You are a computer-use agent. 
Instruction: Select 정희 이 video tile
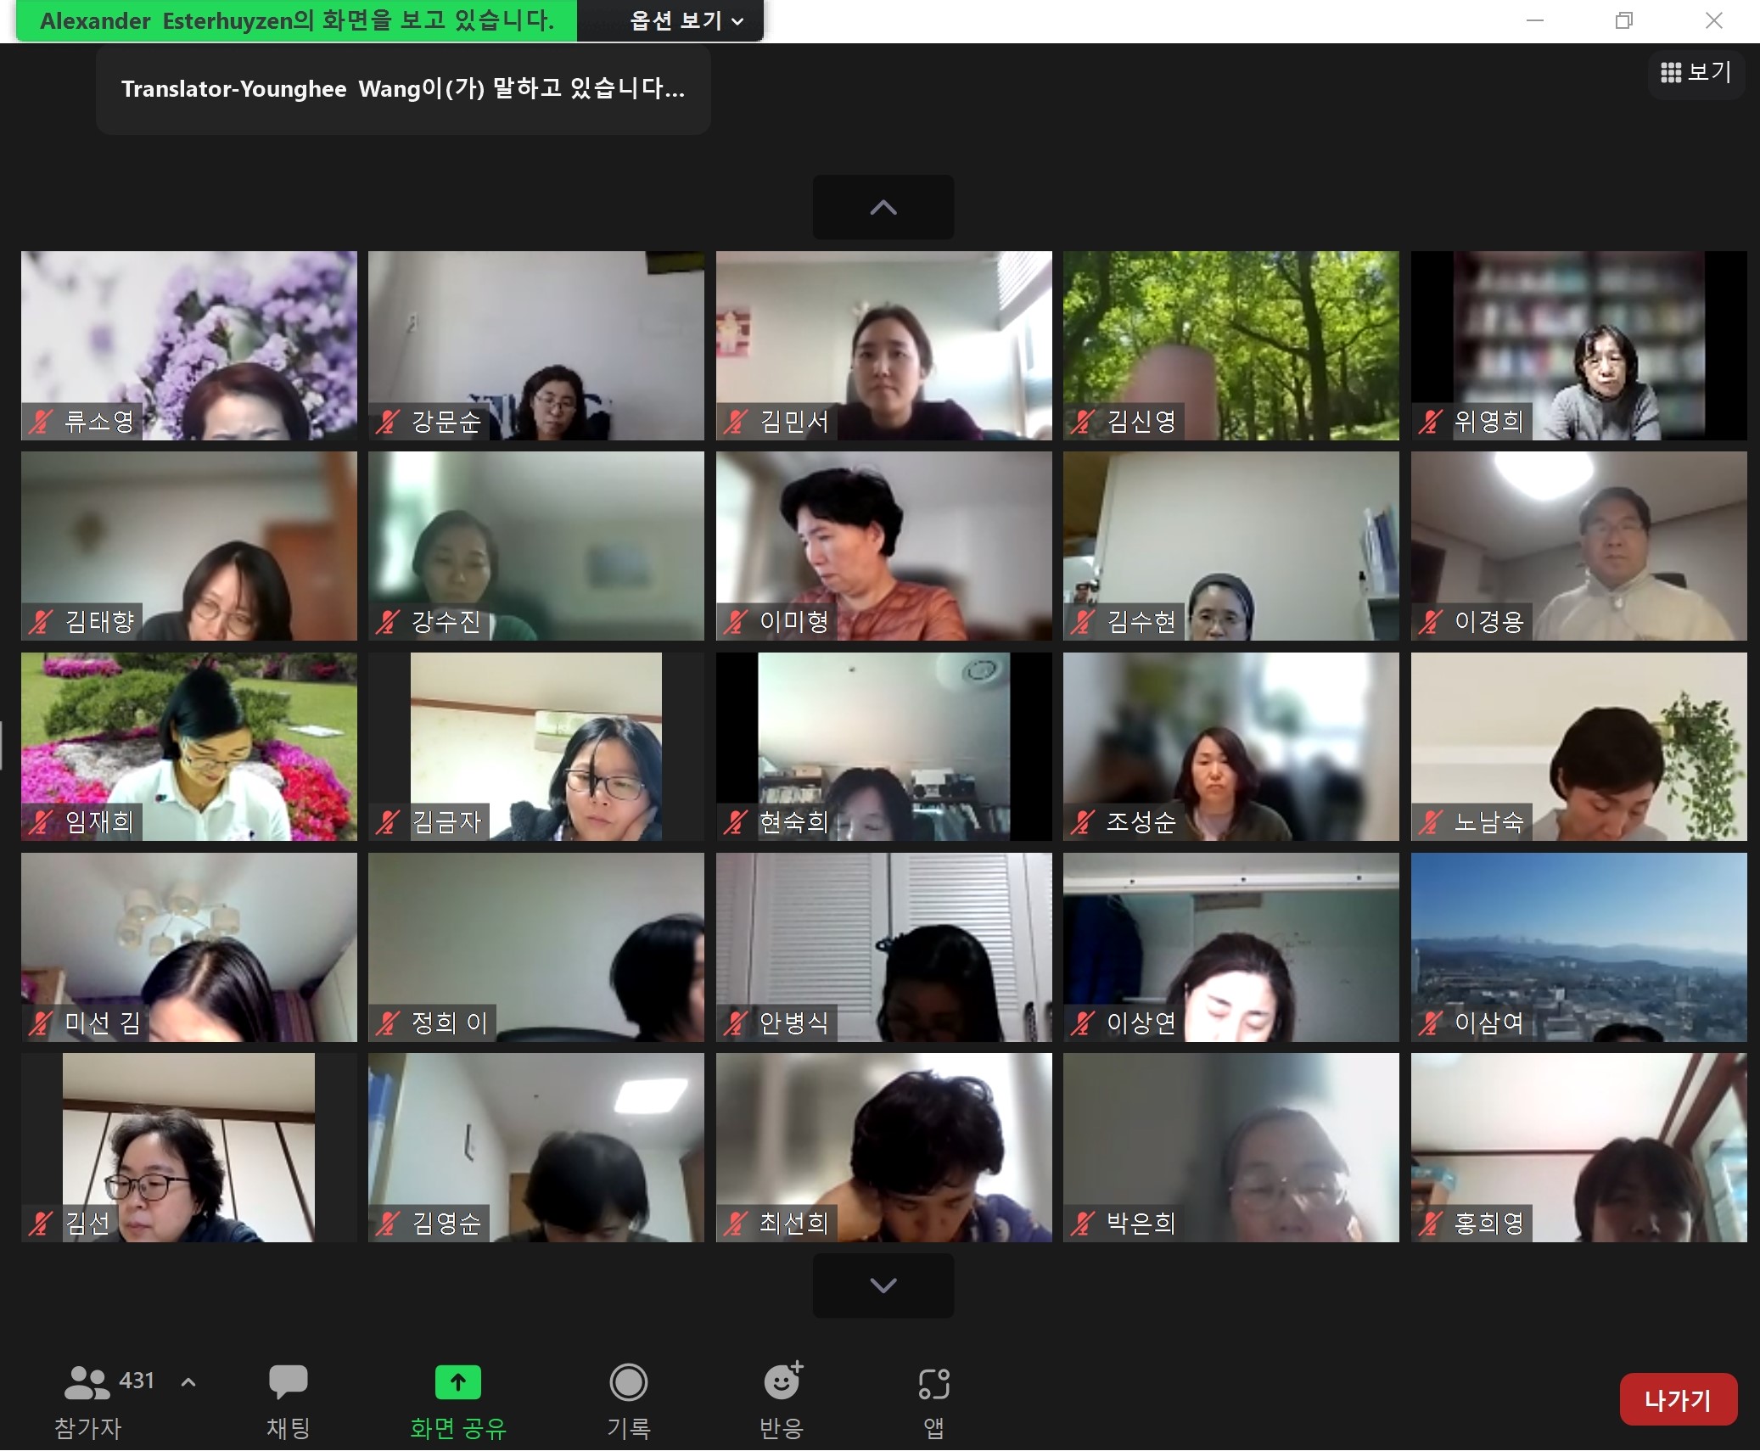point(536,947)
